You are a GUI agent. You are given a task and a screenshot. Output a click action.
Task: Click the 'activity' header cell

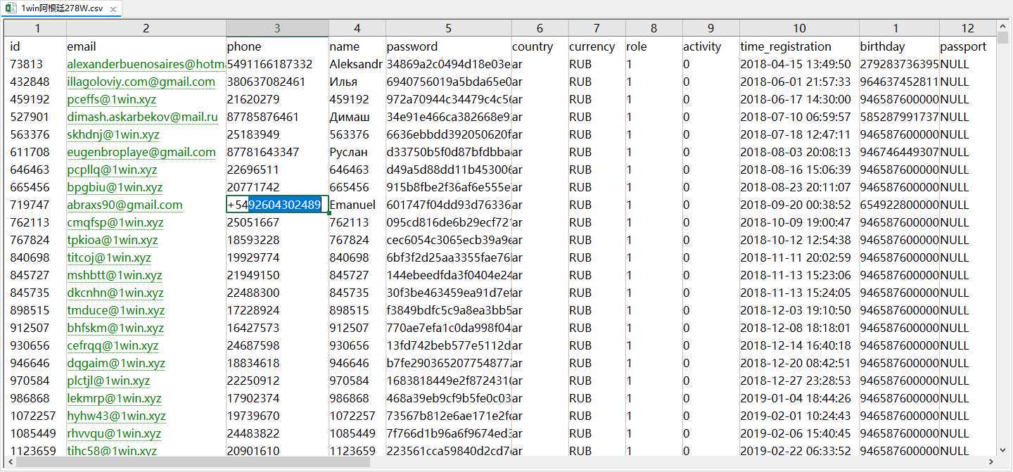pos(711,46)
